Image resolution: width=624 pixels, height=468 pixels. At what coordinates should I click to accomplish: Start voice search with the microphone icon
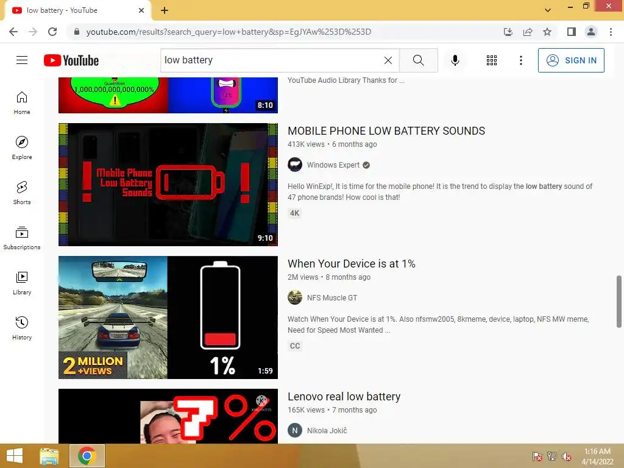click(455, 60)
